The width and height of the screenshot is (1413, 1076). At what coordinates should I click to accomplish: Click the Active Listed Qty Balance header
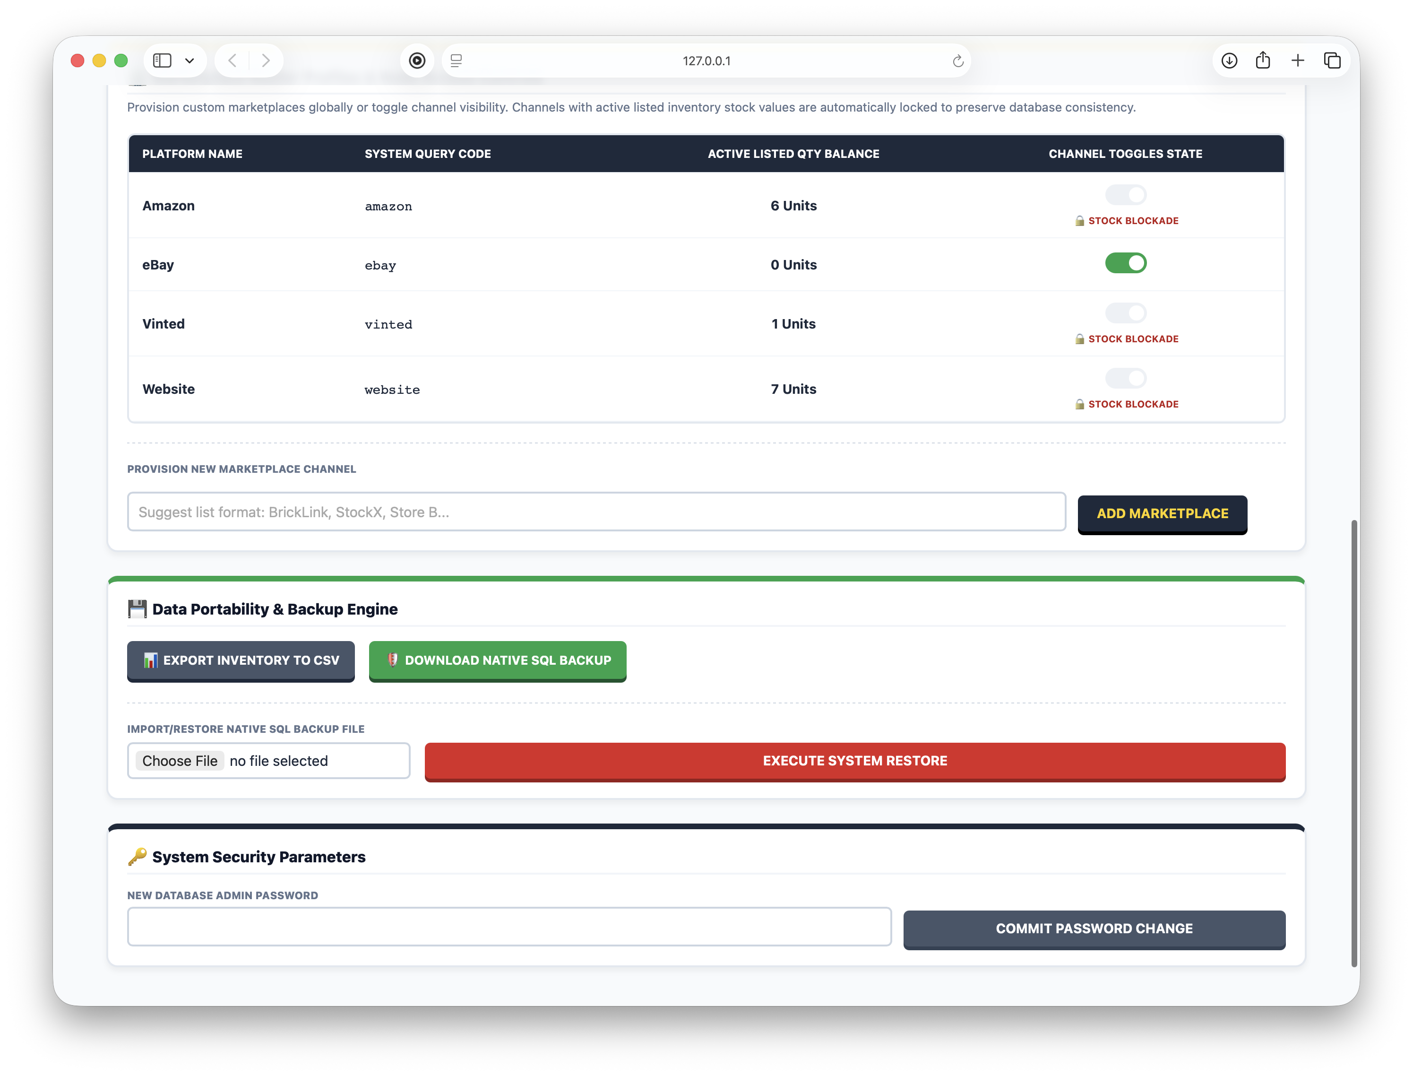793,154
